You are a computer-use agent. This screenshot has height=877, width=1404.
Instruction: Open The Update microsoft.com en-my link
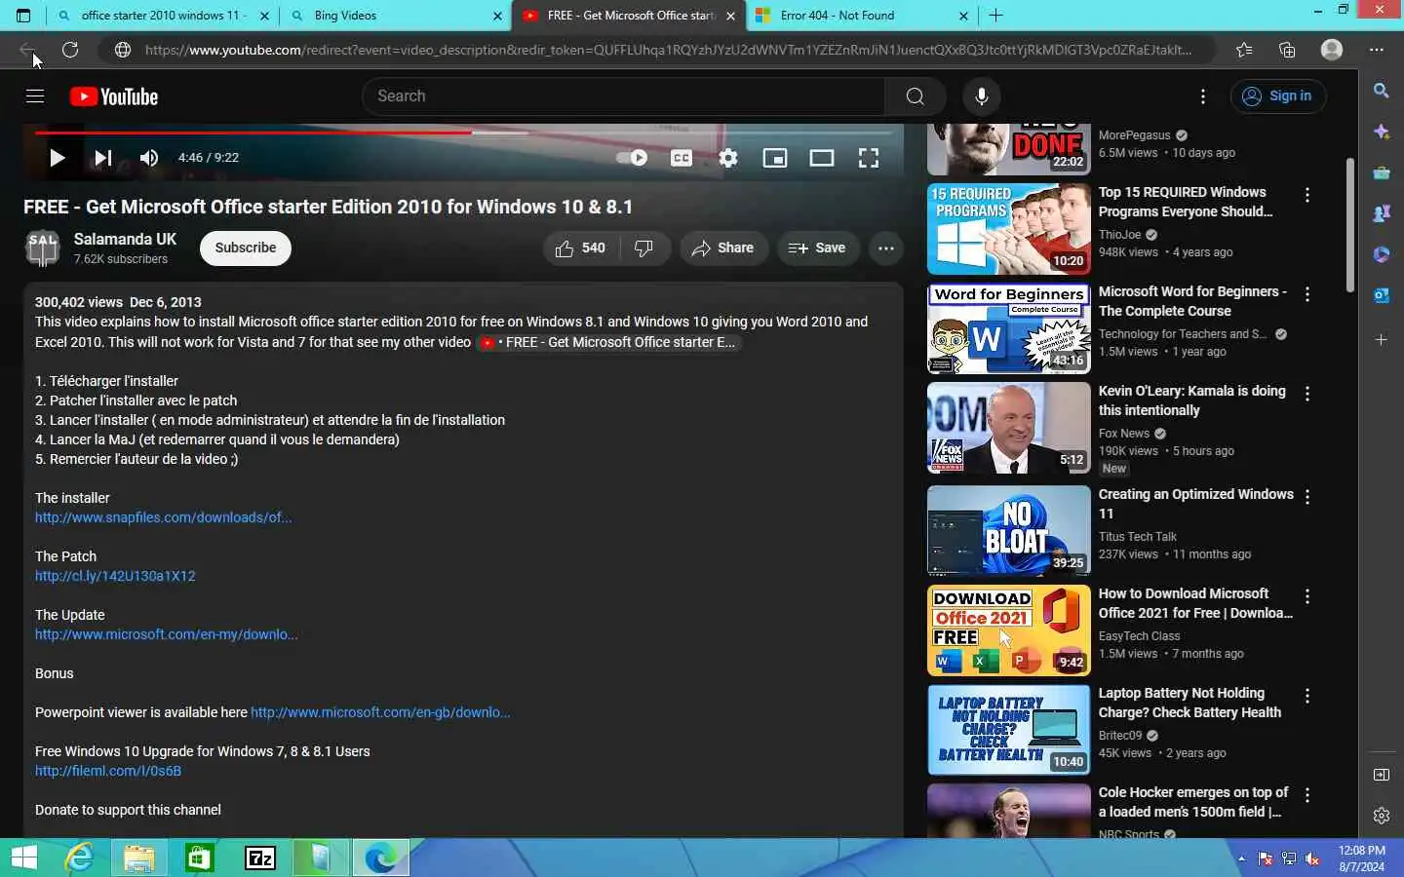coord(167,634)
